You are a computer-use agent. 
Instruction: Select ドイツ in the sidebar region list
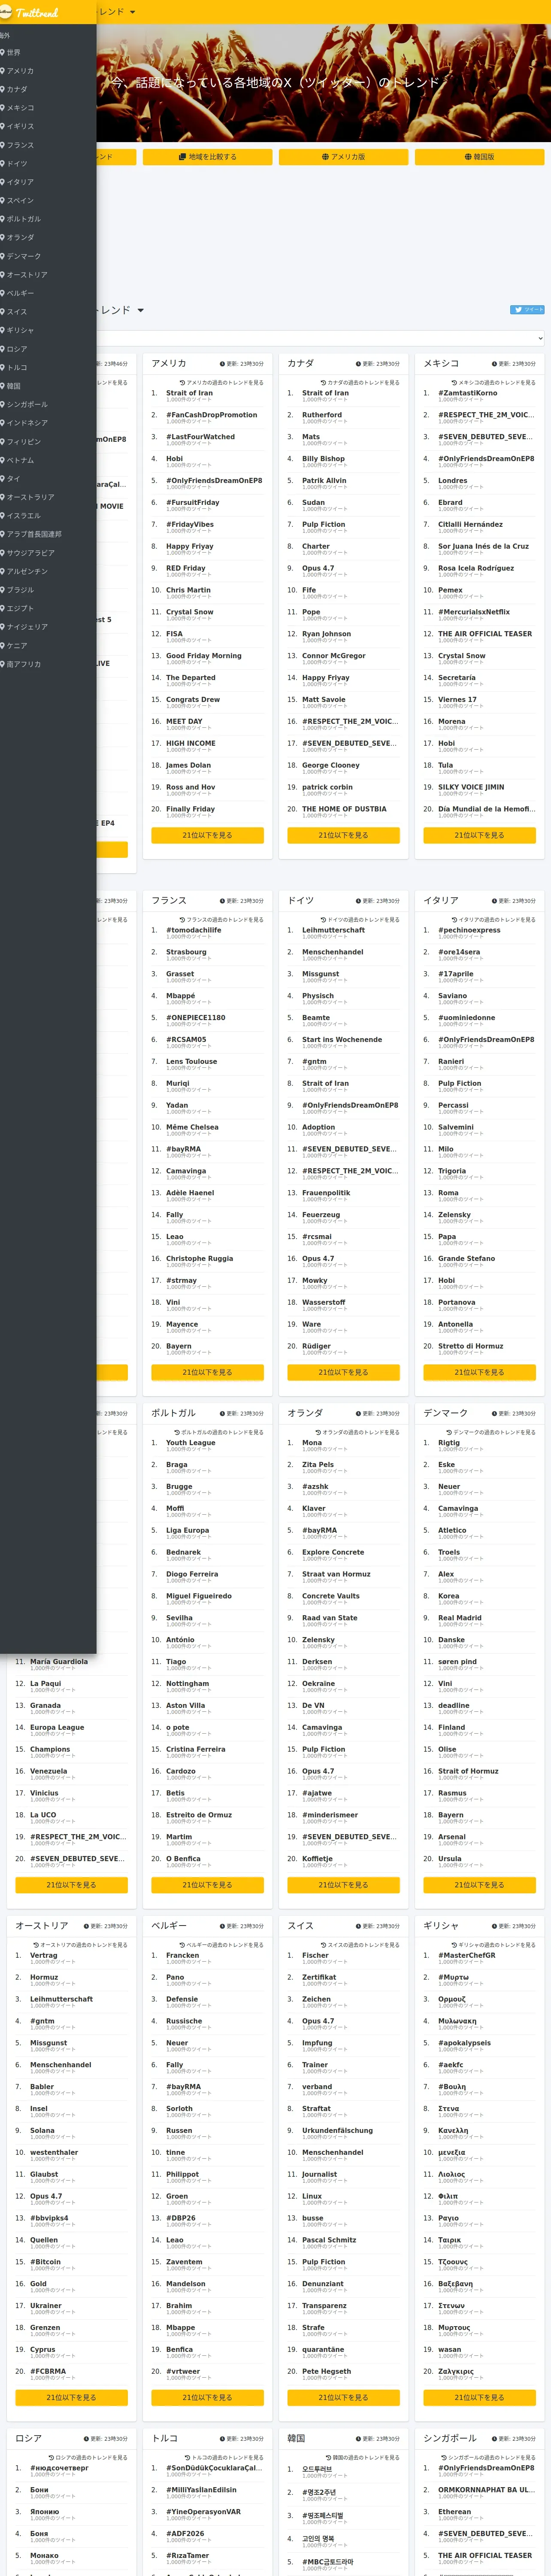pos(17,163)
